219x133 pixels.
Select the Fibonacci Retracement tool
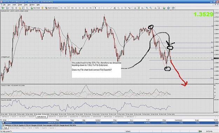tap(118, 8)
